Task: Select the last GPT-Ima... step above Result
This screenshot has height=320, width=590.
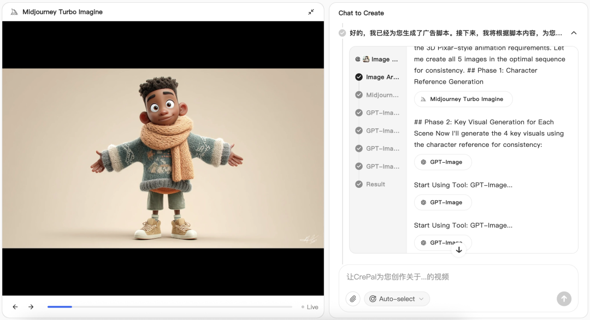Action: click(377, 166)
